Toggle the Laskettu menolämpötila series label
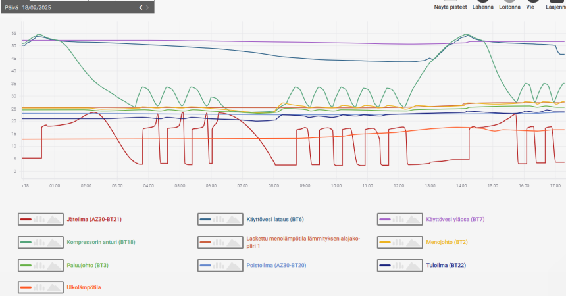 303,242
